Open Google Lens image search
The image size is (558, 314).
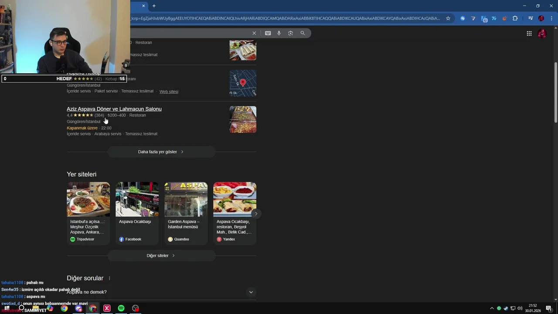click(x=290, y=33)
